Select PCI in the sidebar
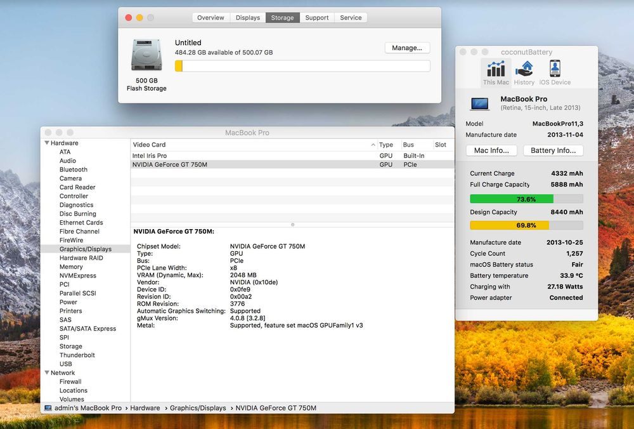The height and width of the screenshot is (429, 634). [x=64, y=284]
